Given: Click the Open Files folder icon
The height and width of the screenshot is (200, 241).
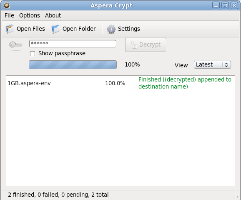Looking at the screenshot, I should [x=10, y=29].
